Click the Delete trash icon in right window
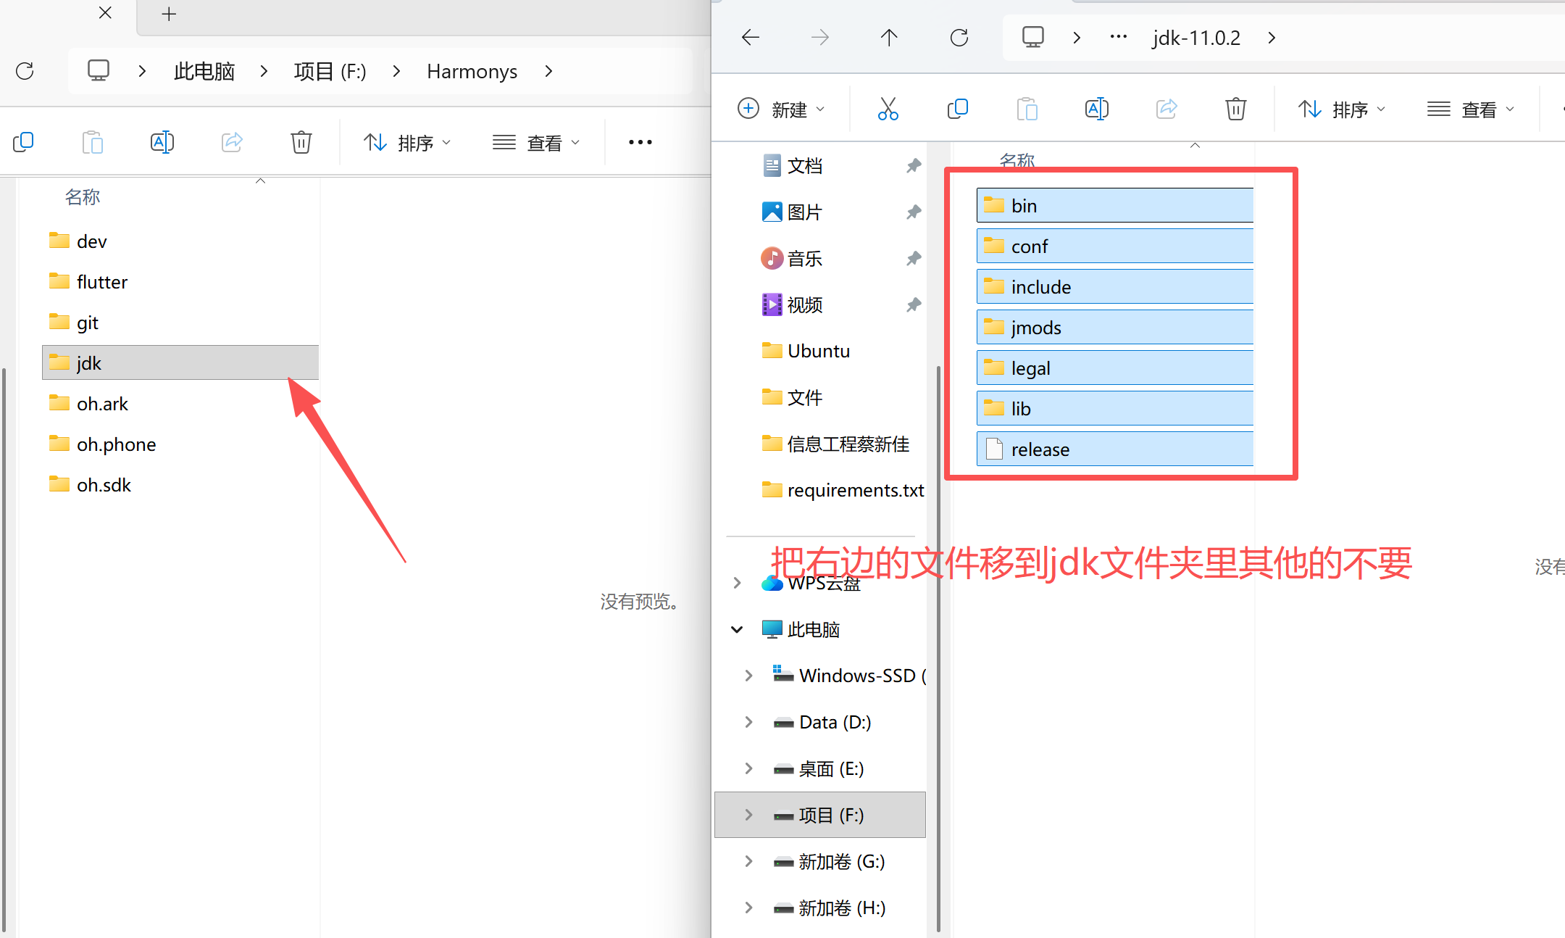The image size is (1565, 938). (1235, 109)
